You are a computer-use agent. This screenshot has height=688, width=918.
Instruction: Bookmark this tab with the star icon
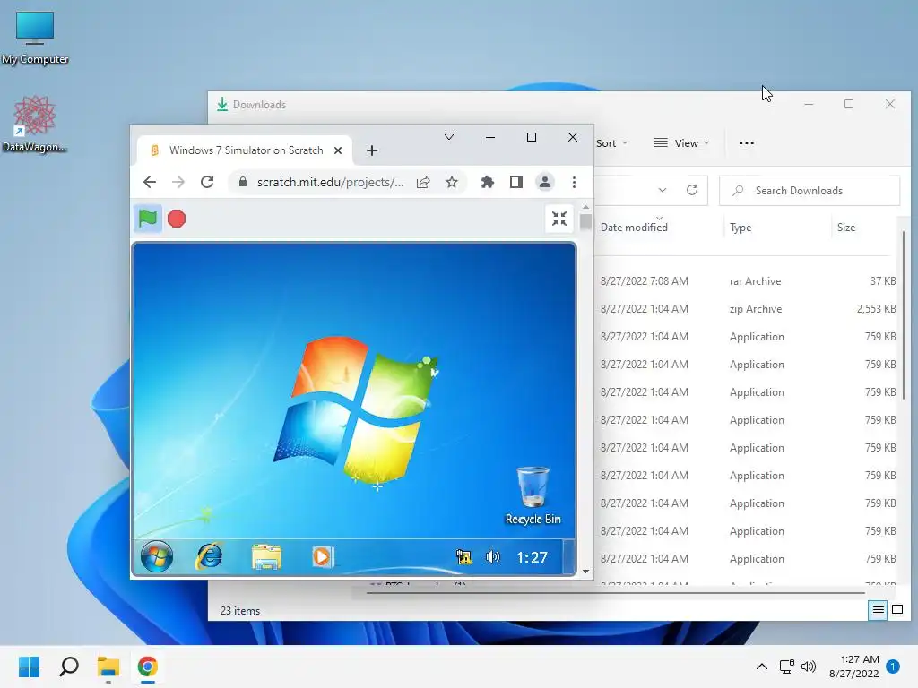tap(452, 183)
